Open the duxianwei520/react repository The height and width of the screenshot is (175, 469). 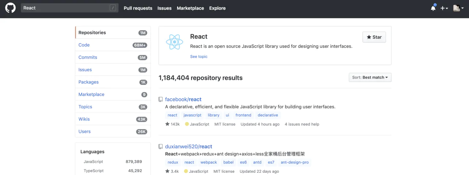coord(189,146)
